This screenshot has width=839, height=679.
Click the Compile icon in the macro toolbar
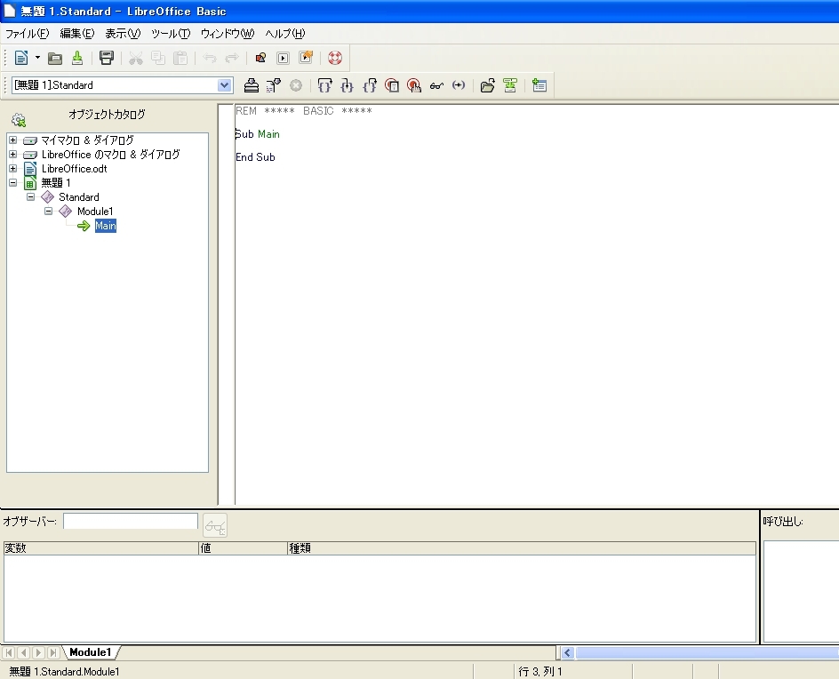[x=252, y=85]
